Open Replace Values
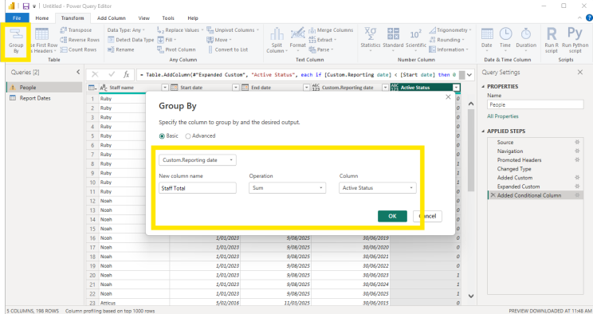This screenshot has height=314, width=593. [x=179, y=30]
